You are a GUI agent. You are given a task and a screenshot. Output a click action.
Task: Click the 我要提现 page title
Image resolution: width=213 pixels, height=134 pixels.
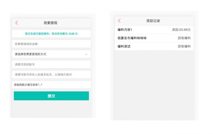click(x=50, y=23)
